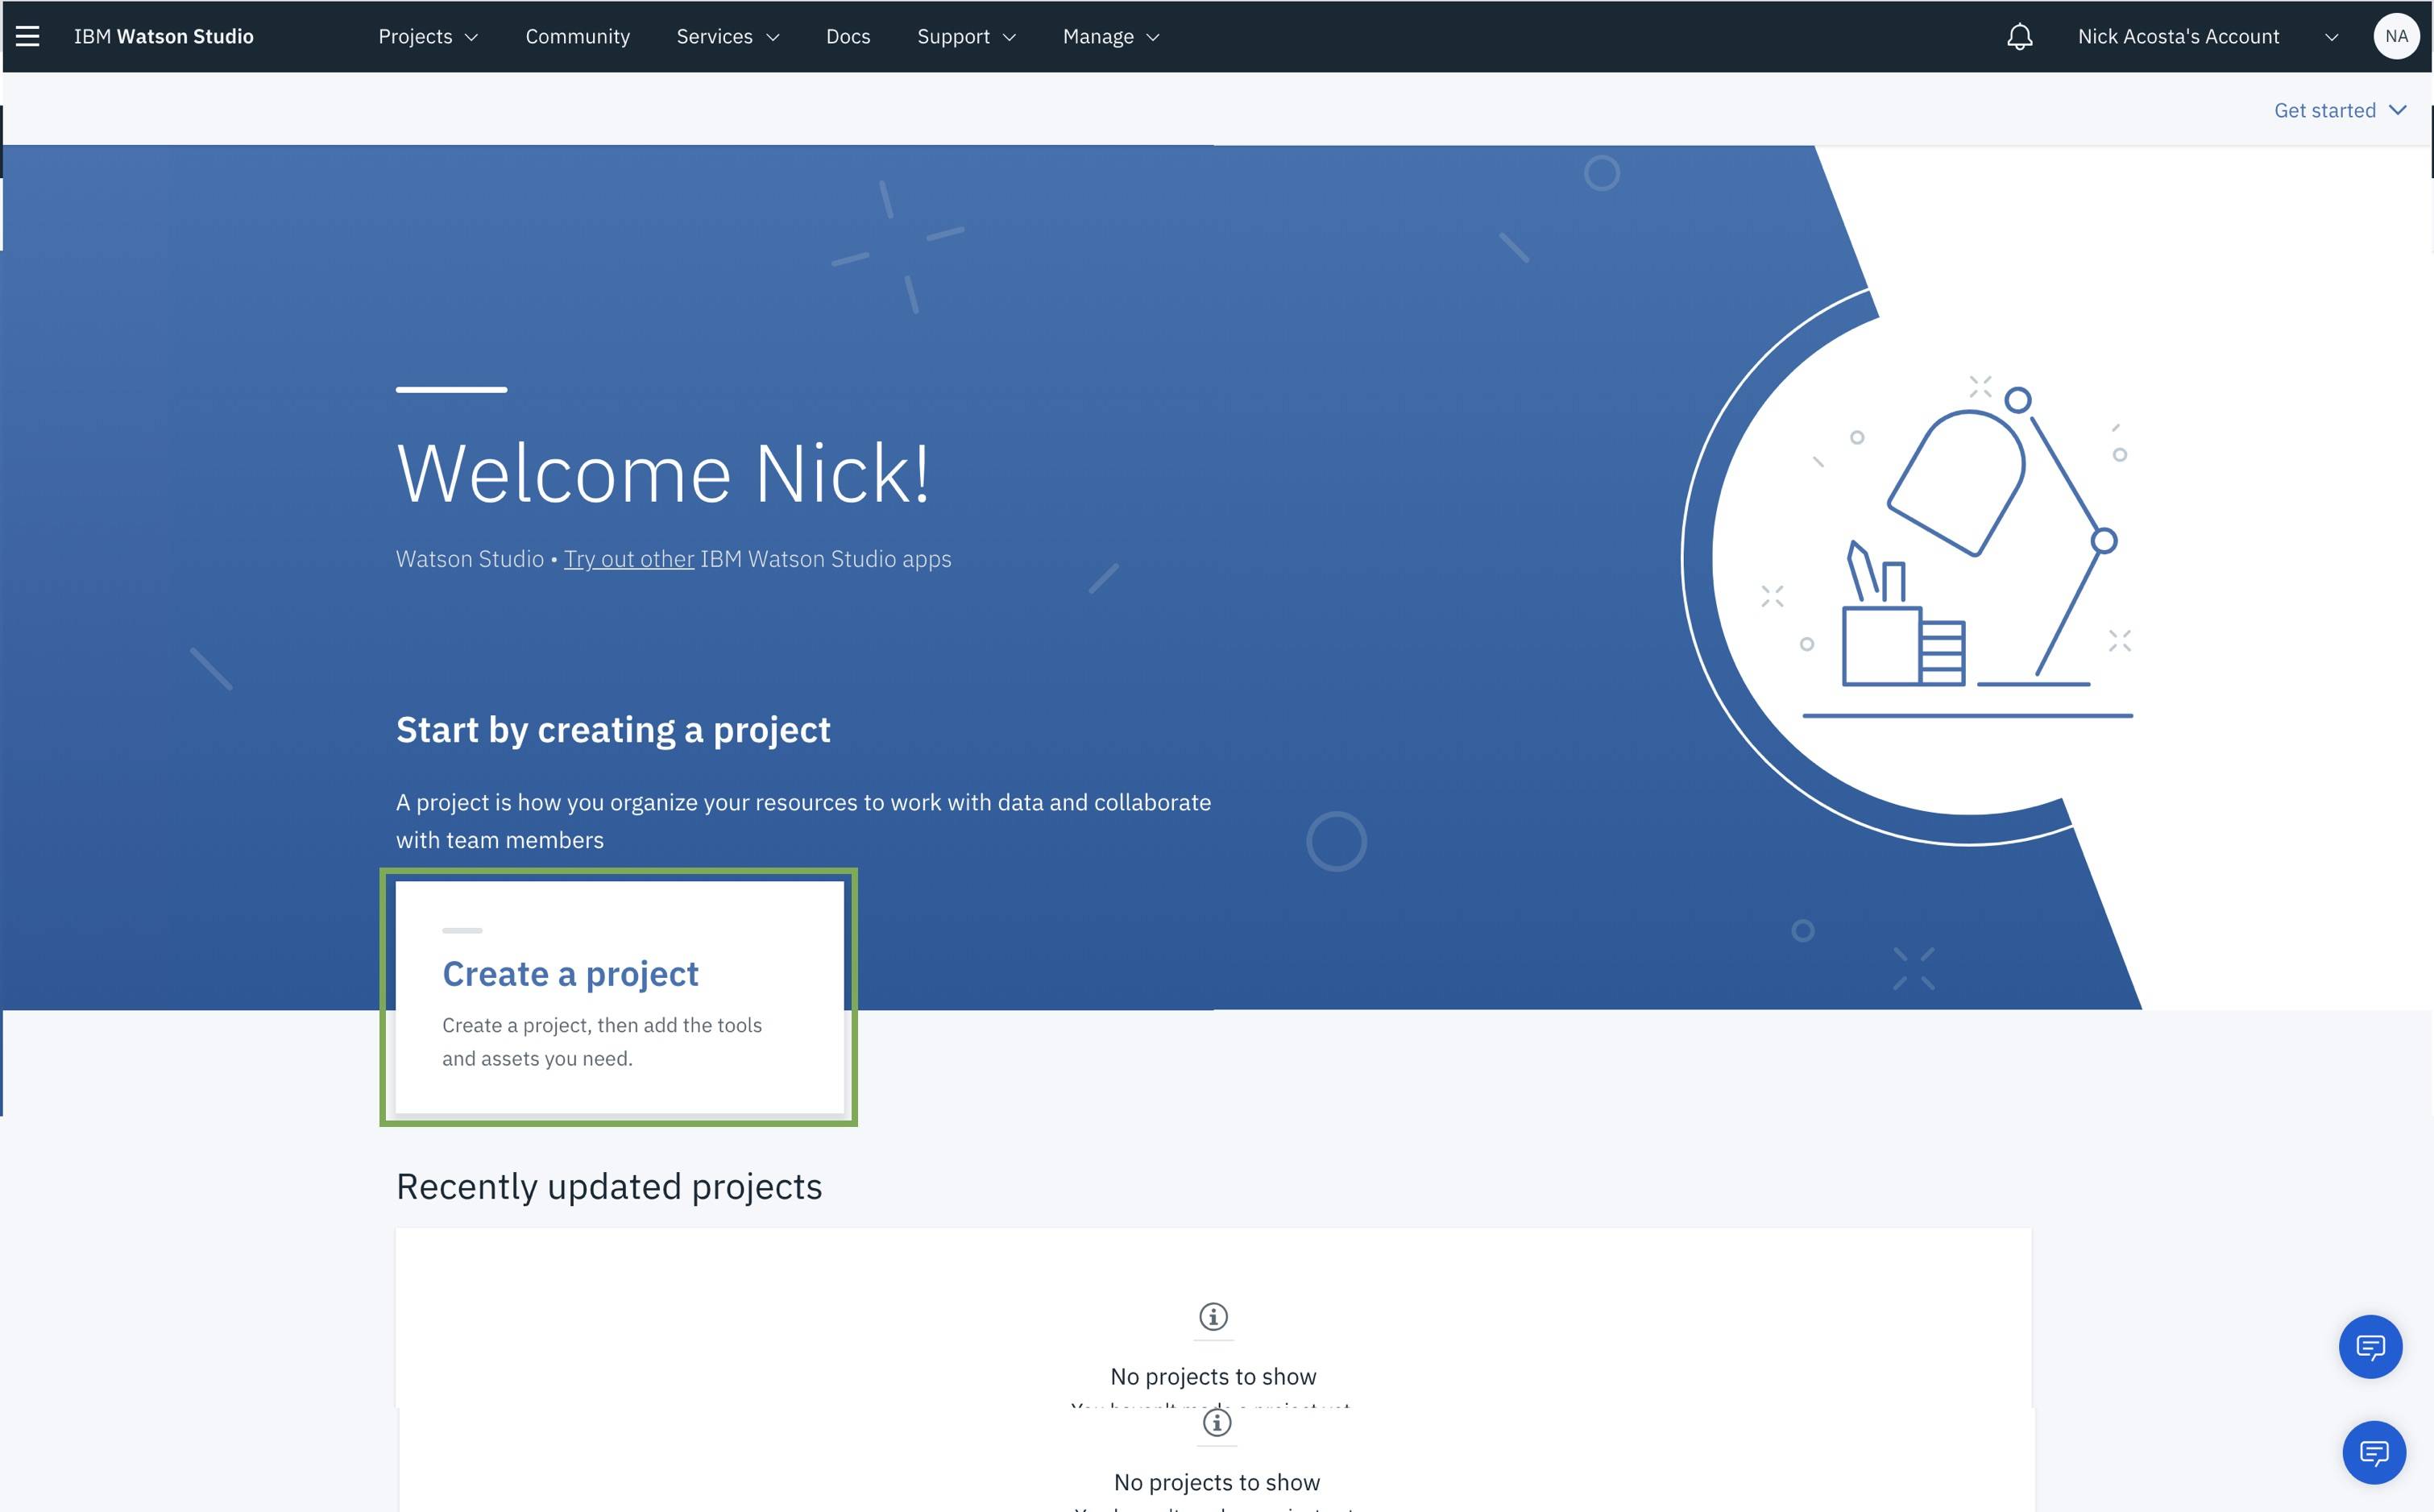Expand the Projects menu
This screenshot has height=1512, width=2434.
point(428,36)
